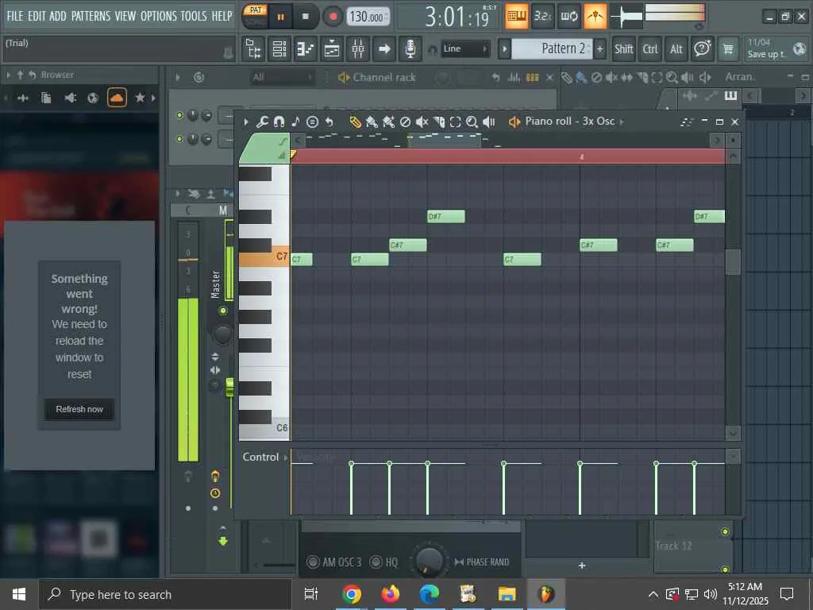The height and width of the screenshot is (610, 813).
Task: Select the Zoom magnifier tool in piano roll
Action: [472, 122]
